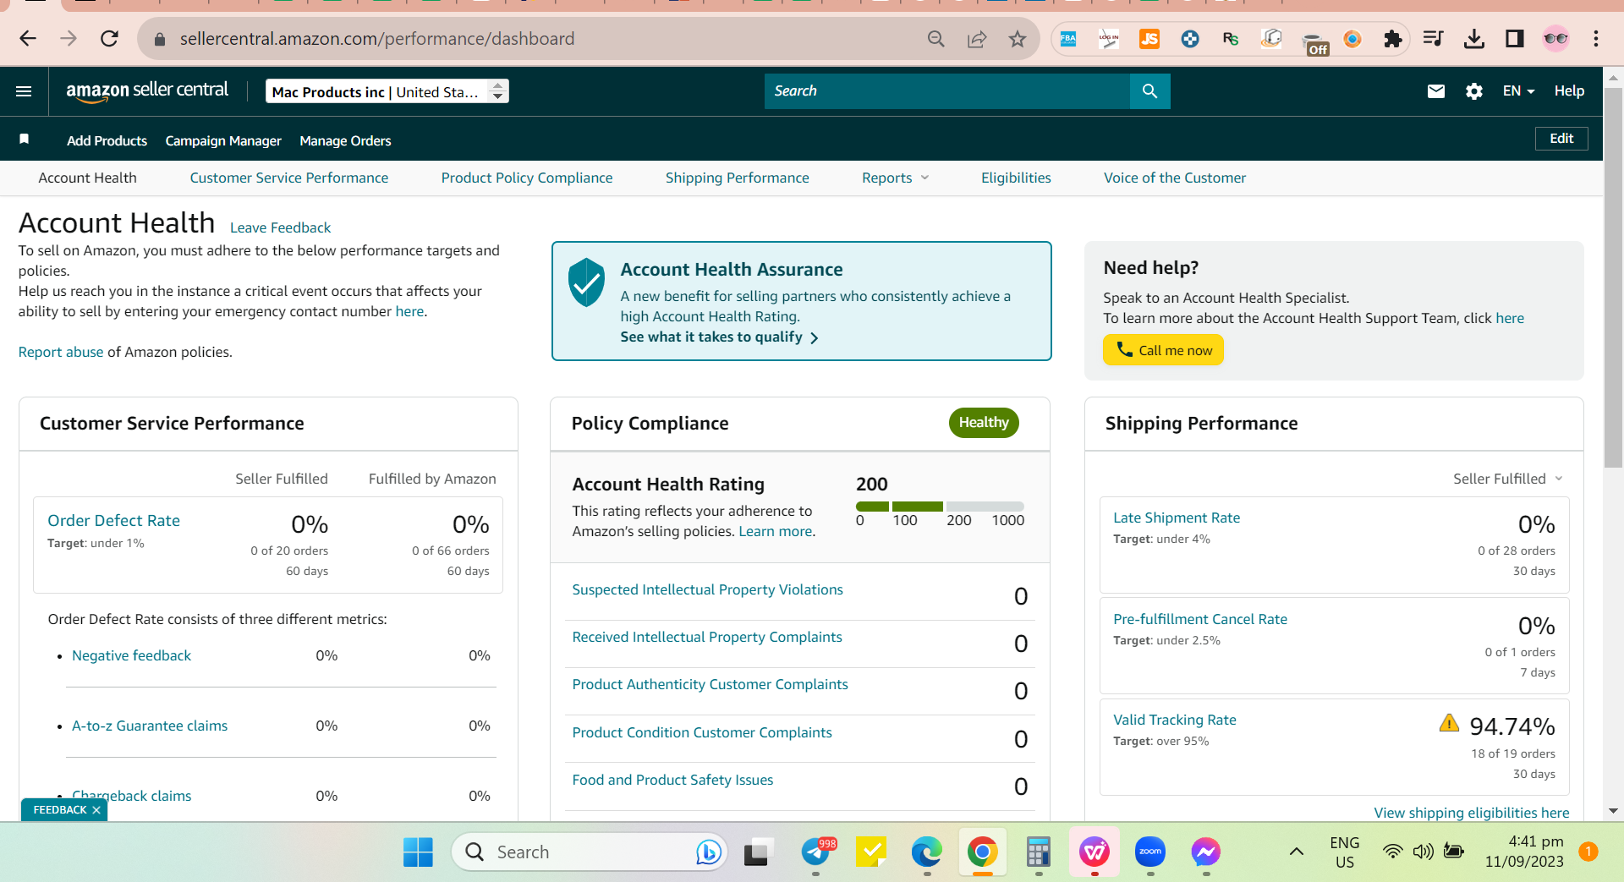This screenshot has height=882, width=1624.
Task: Open Zoom from the taskbar
Action: [x=1149, y=852]
